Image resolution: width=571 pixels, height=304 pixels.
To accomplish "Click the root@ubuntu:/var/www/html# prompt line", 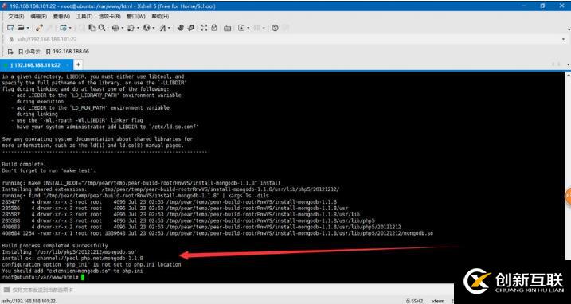I will tap(41, 277).
